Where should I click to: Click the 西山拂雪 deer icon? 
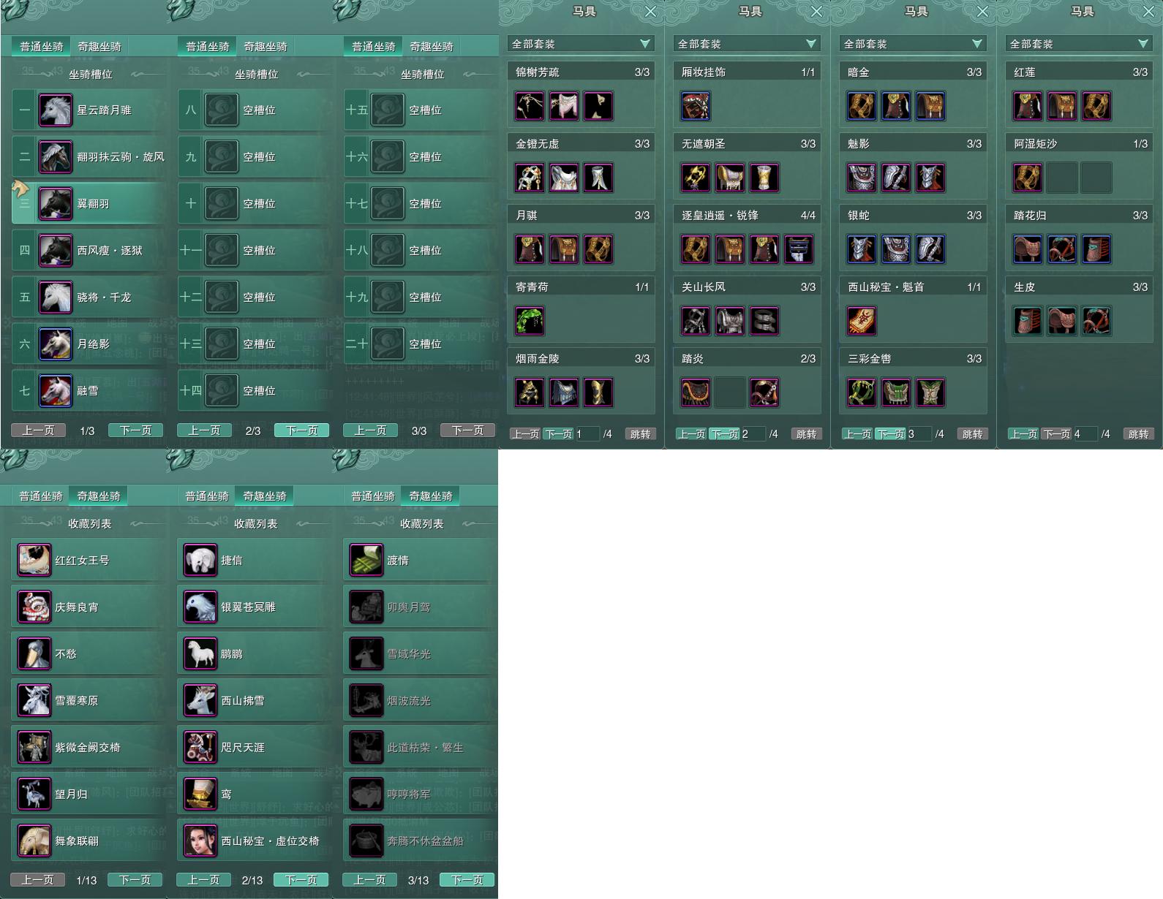pyautogui.click(x=200, y=700)
